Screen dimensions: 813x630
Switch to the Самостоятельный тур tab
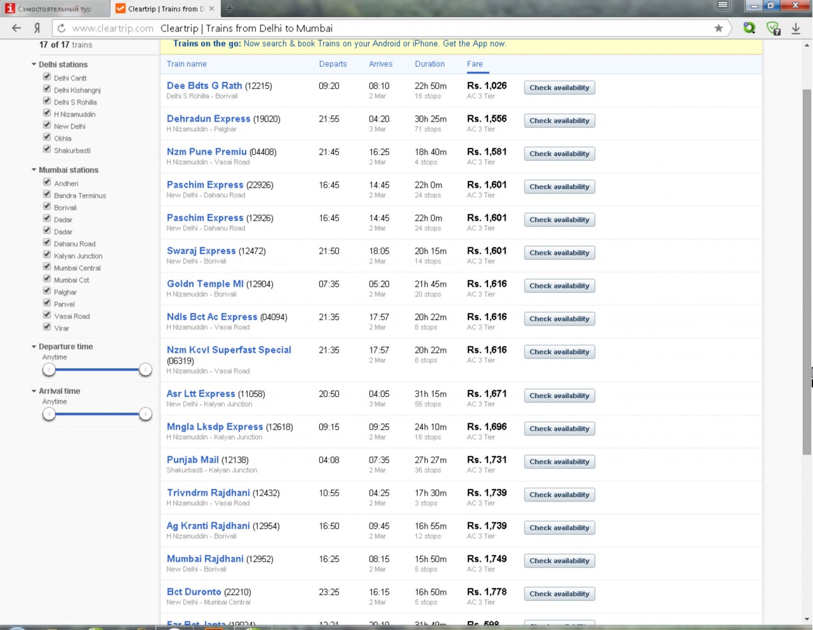pyautogui.click(x=55, y=9)
